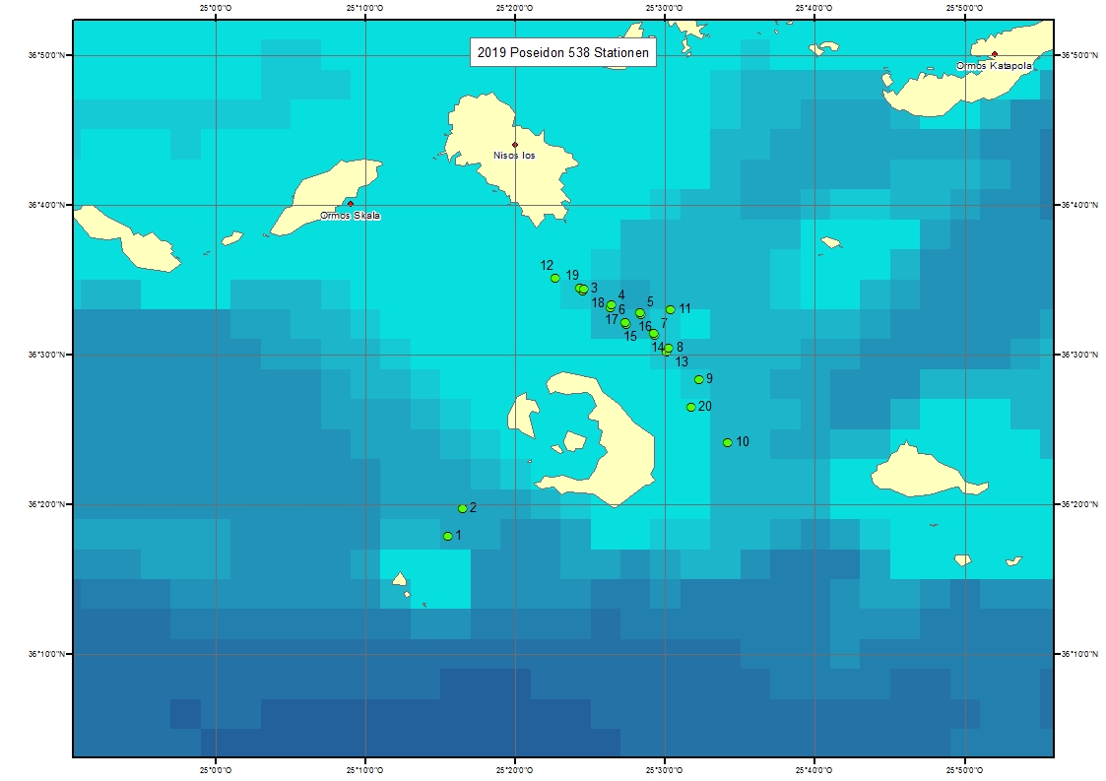Click the Ormos Katapola red marker

[x=995, y=54]
